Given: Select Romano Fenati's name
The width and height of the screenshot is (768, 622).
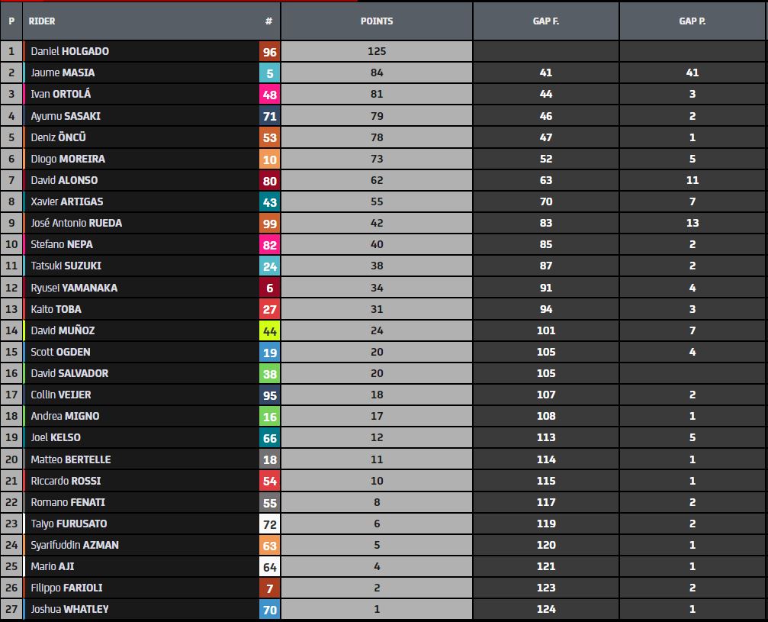Looking at the screenshot, I should tap(68, 502).
